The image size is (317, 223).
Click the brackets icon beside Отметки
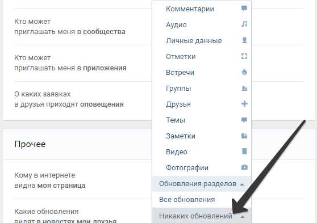(244, 56)
